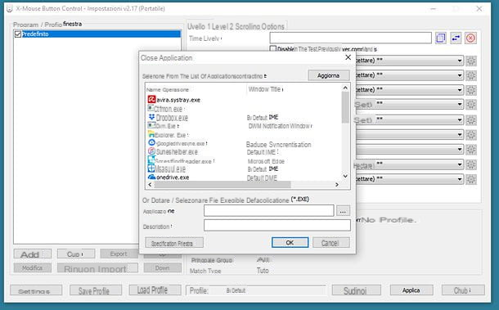Click the horizontal scrollbar right arrow in list
The width and height of the screenshot is (499, 310).
(x=337, y=185)
